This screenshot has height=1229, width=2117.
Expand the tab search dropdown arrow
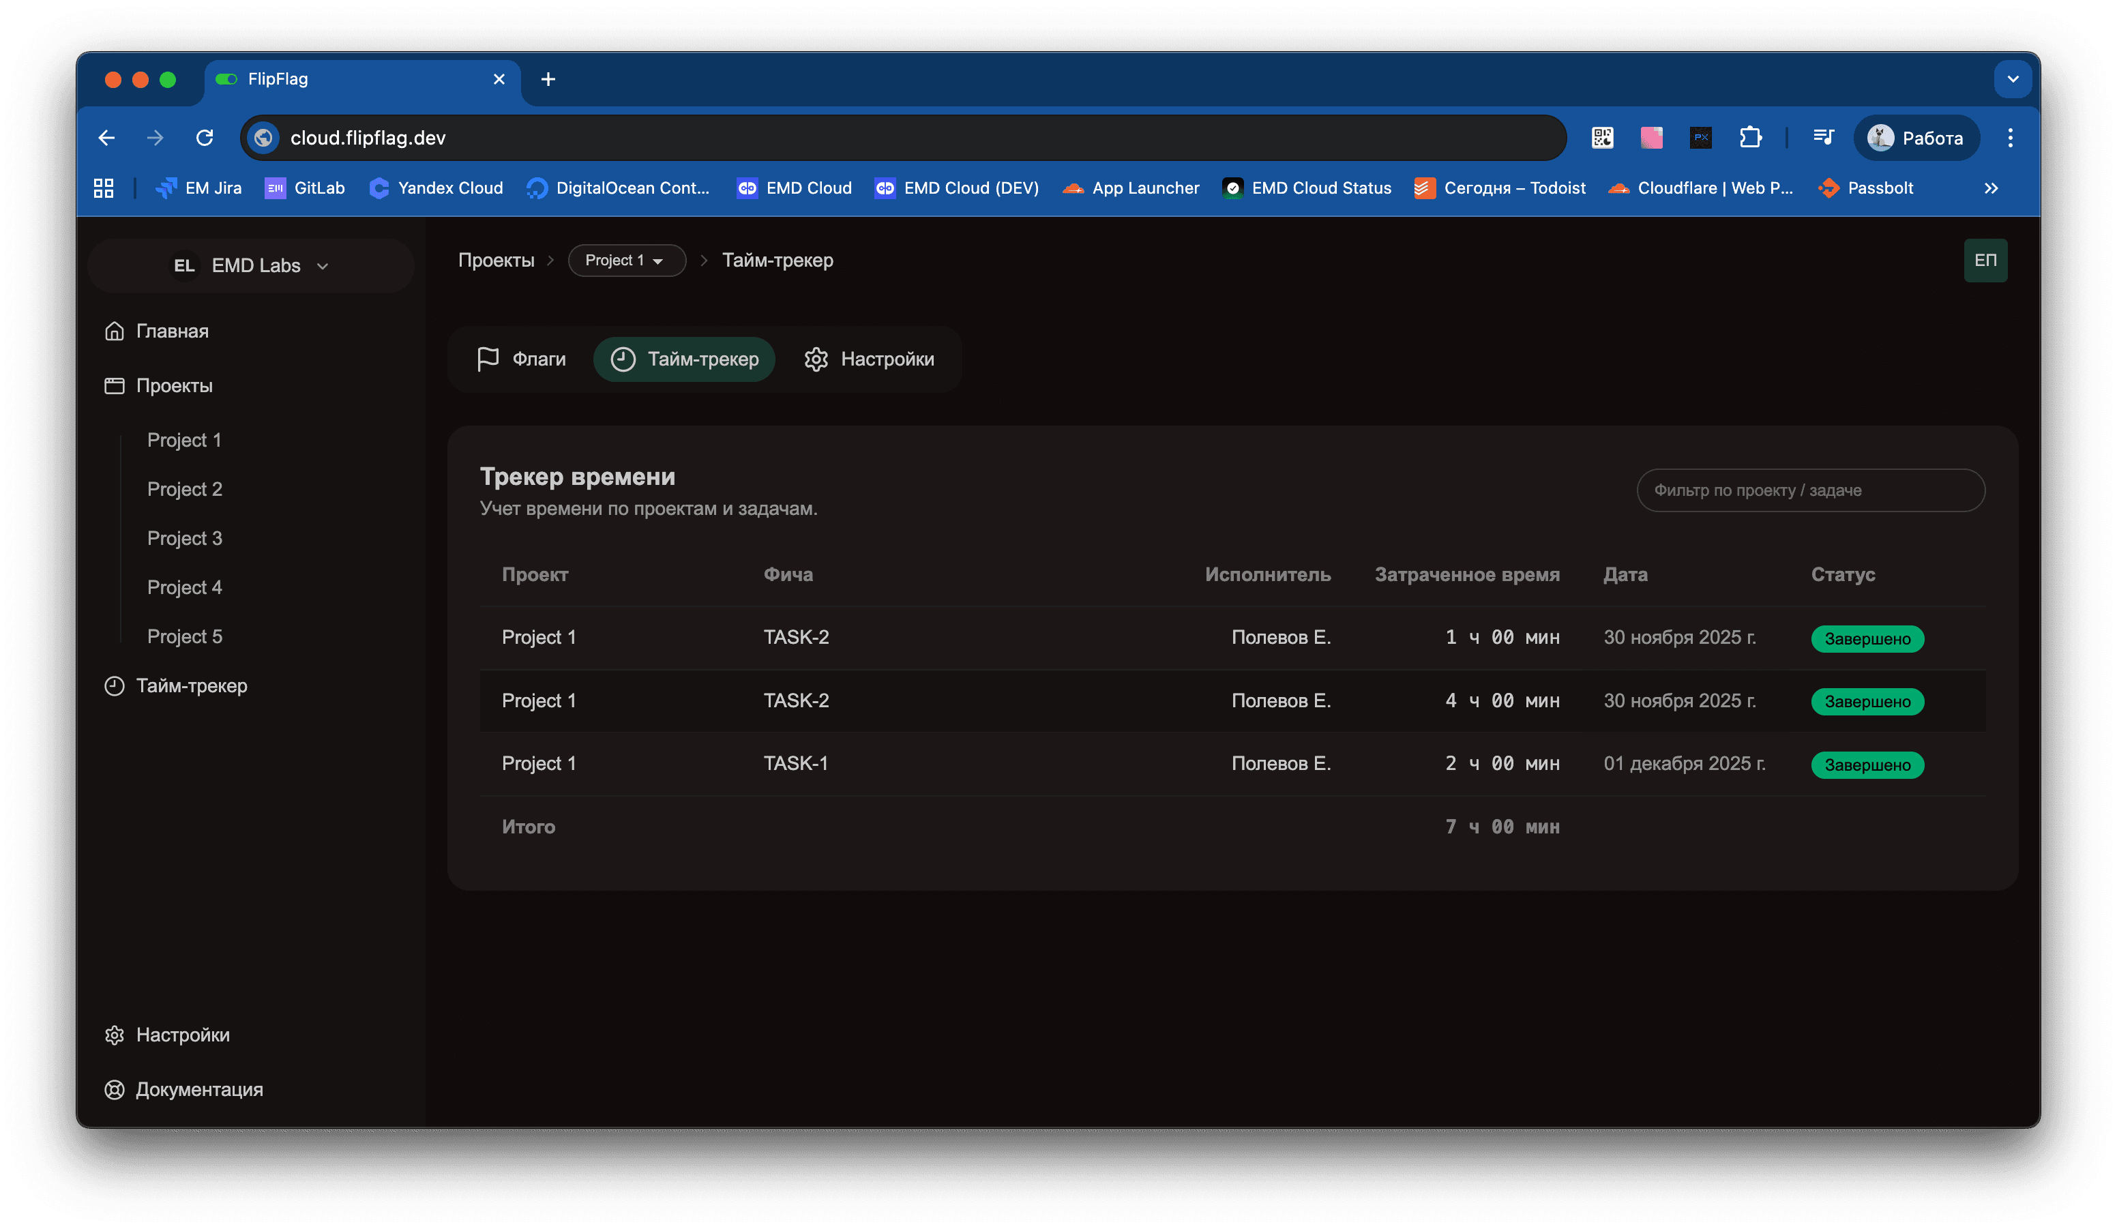point(2012,79)
